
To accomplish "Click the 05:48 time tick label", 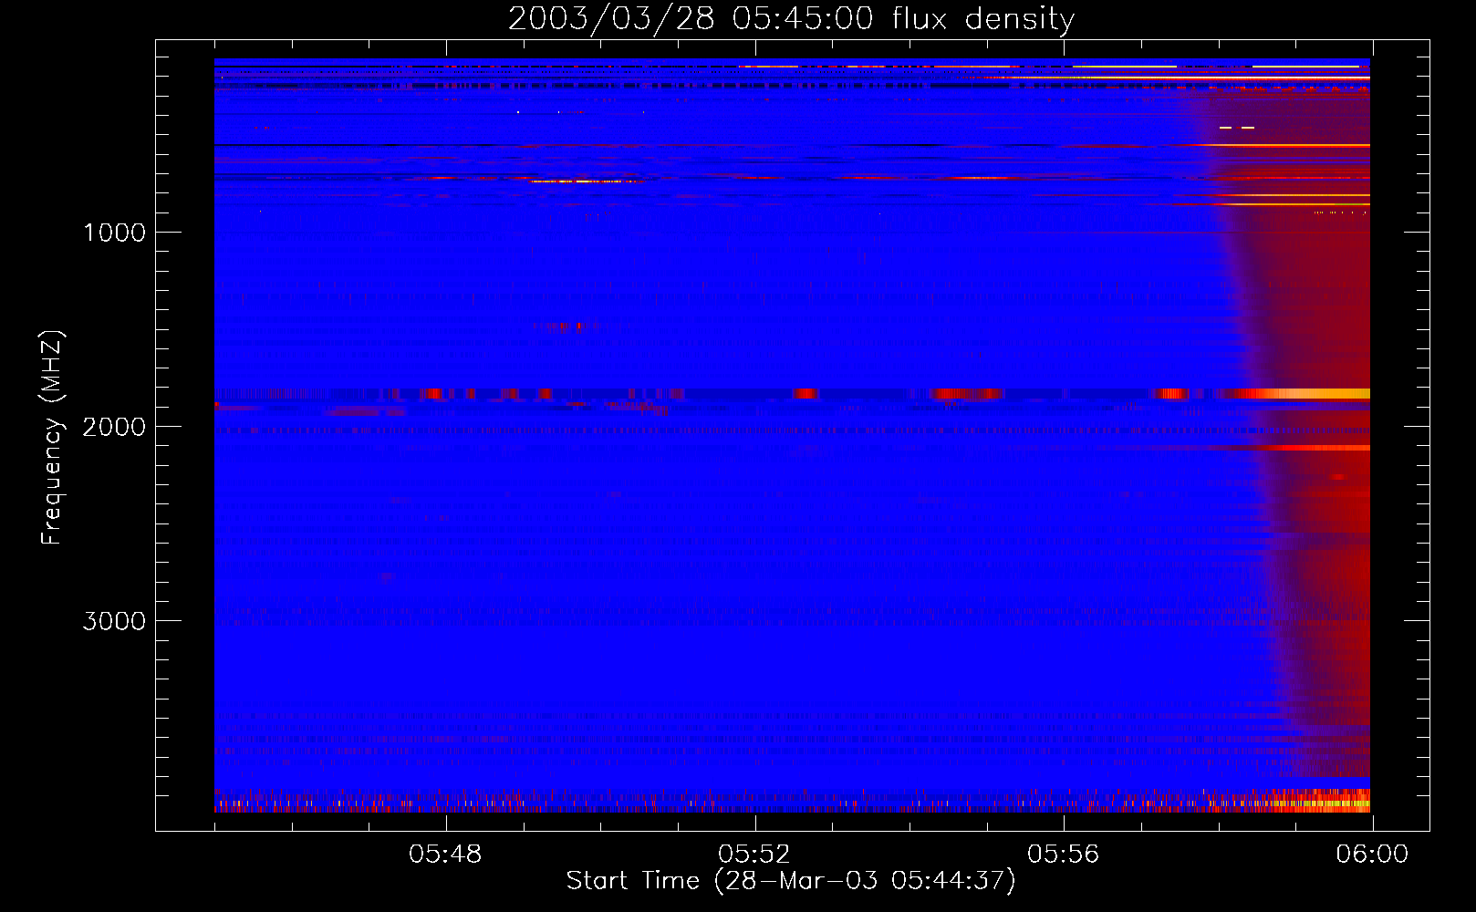I will (x=445, y=855).
